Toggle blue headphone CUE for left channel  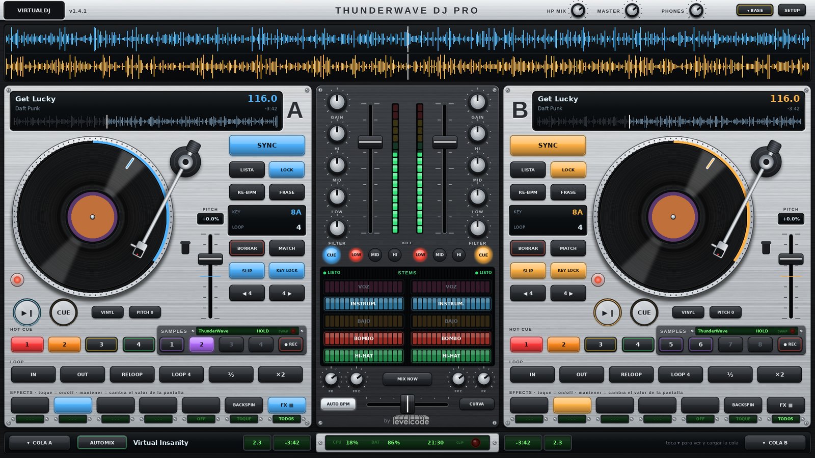point(331,255)
